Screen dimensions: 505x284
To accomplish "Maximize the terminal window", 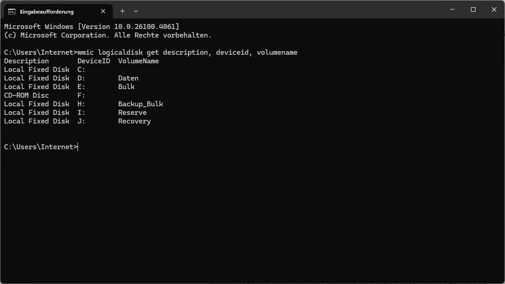I will 473,9.
